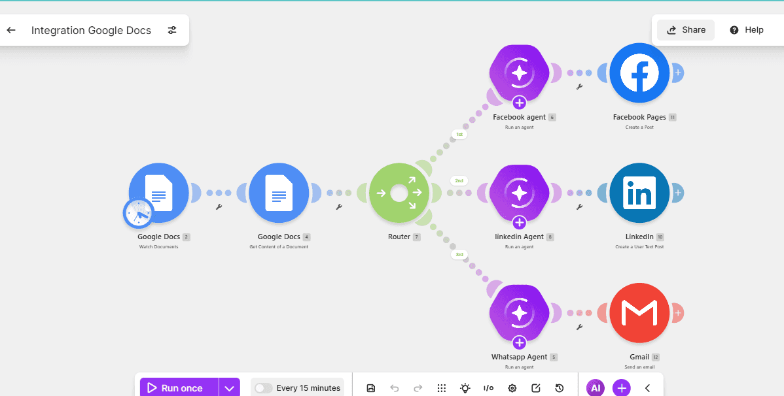The image size is (784, 396).
Task: Click the 1st route label
Action: [459, 135]
